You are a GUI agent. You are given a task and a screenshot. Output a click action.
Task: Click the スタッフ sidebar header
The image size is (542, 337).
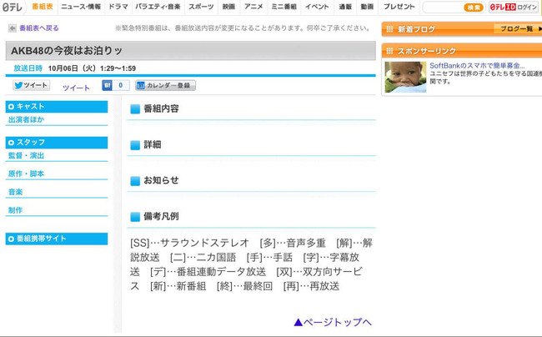tap(57, 143)
